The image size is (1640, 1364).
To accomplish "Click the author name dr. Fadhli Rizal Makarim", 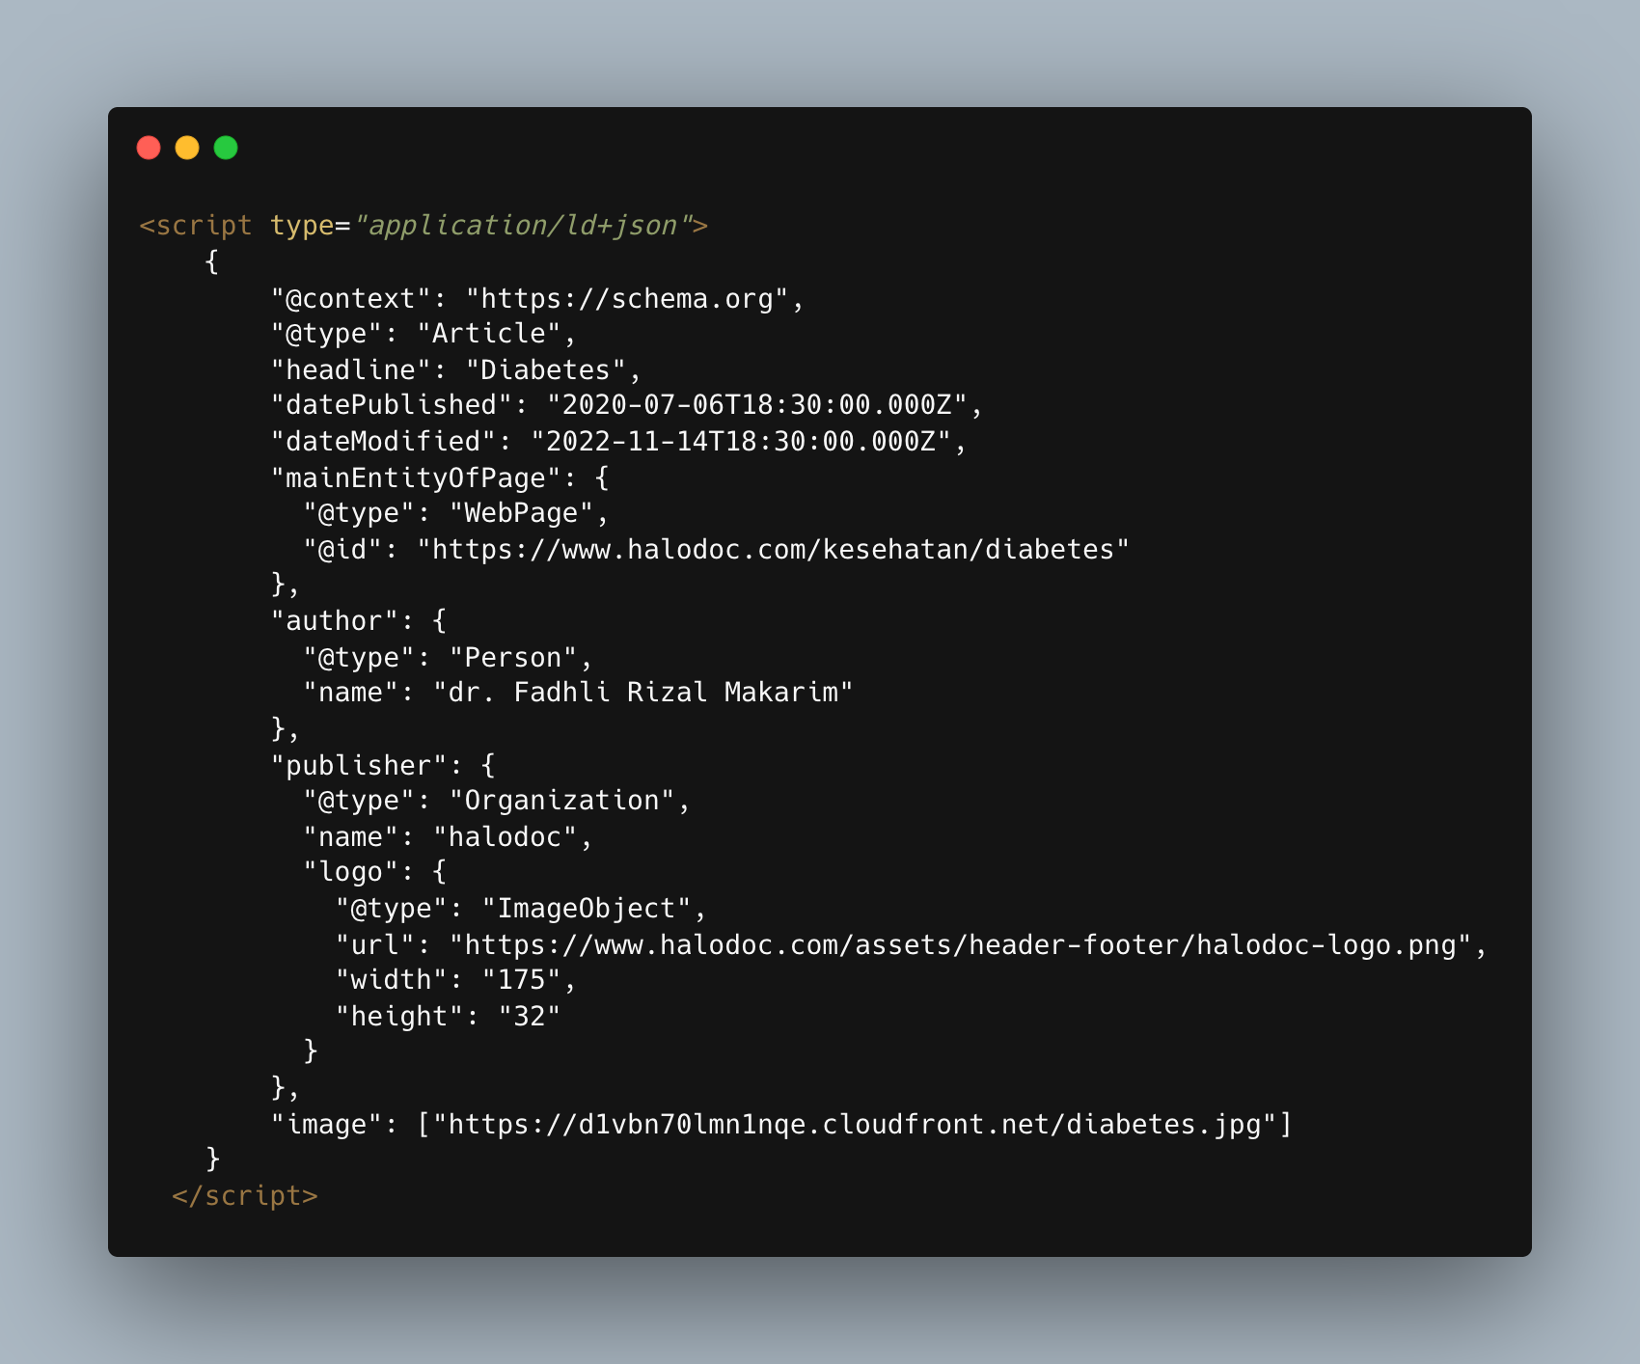I will [643, 693].
